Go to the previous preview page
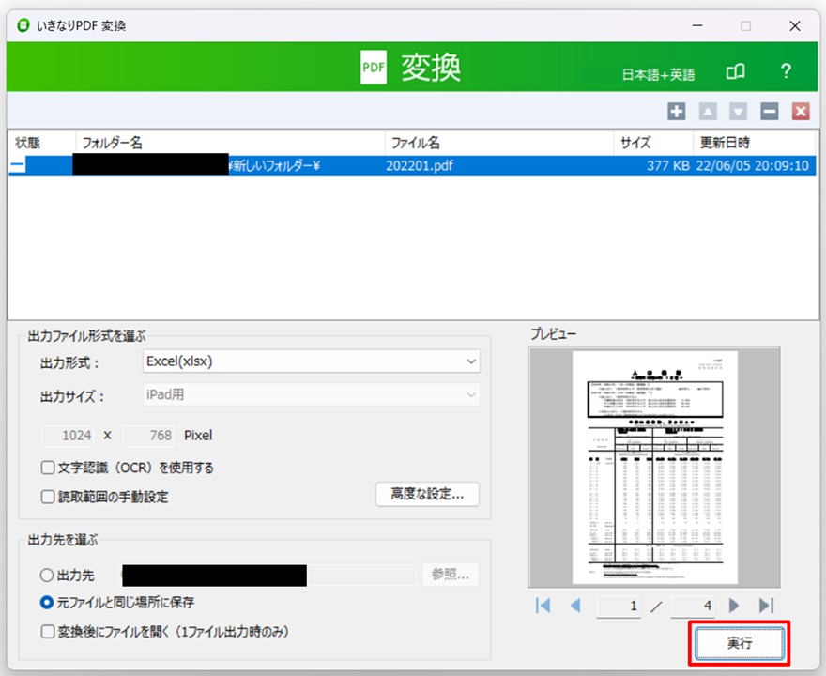The width and height of the screenshot is (826, 676). [576, 606]
